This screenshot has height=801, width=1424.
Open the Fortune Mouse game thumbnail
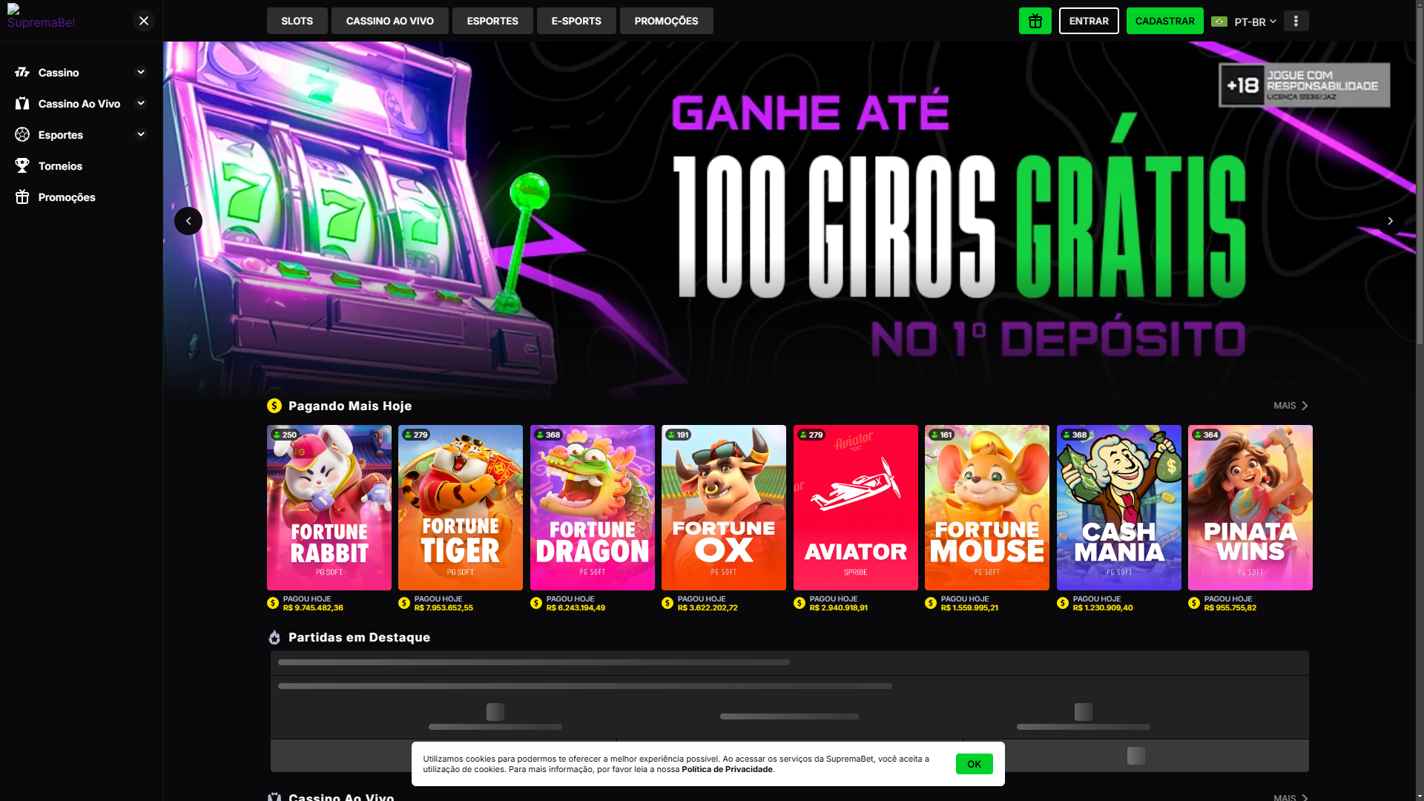[x=987, y=507]
